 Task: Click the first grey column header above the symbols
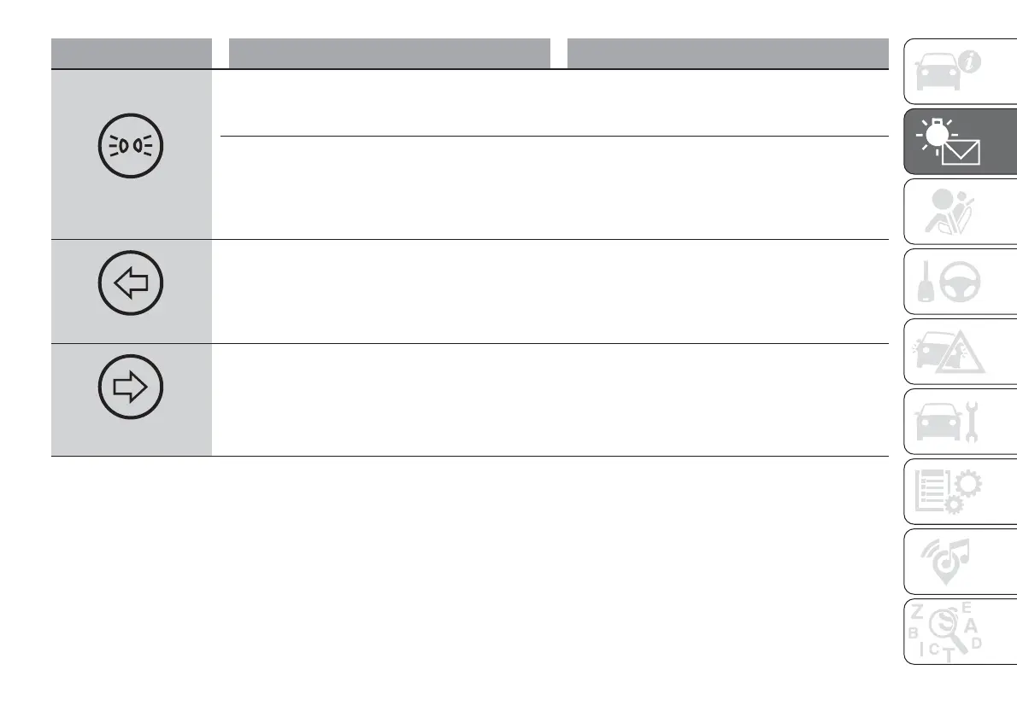[132, 53]
